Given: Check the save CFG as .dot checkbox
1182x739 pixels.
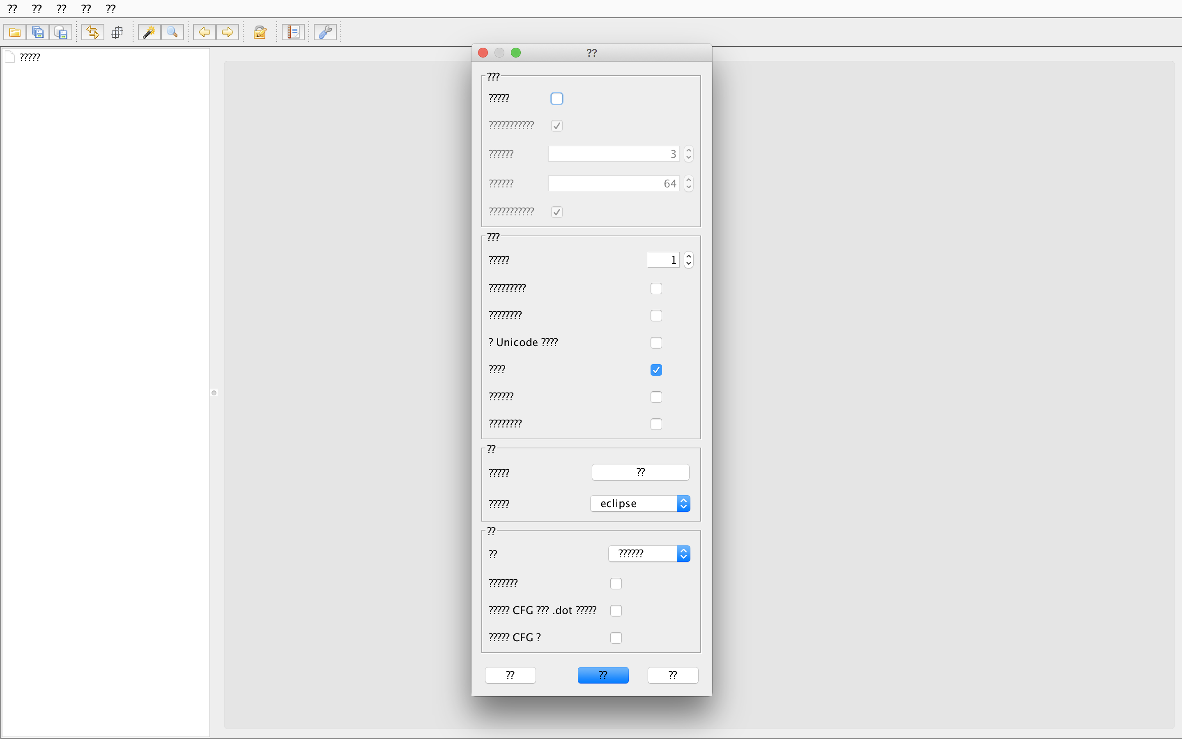Looking at the screenshot, I should point(616,610).
